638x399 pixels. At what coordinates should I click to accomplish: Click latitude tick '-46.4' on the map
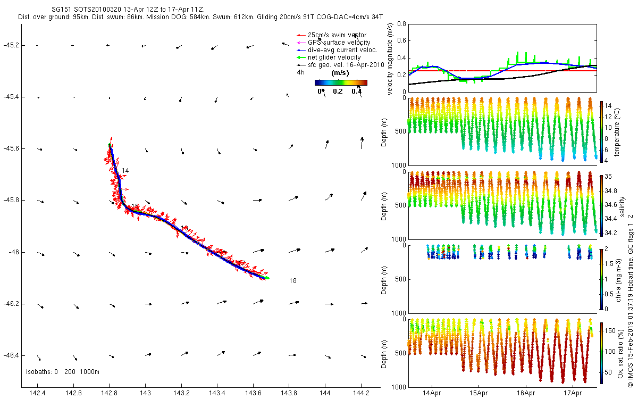[x=12, y=355]
